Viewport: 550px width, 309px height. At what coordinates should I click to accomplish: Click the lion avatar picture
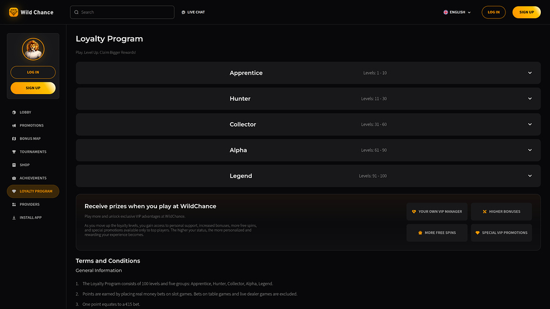click(x=33, y=49)
